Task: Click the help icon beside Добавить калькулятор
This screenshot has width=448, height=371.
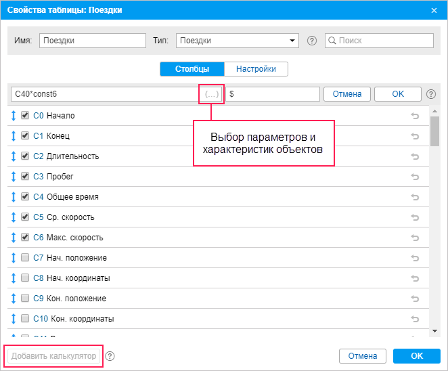Action: click(110, 356)
